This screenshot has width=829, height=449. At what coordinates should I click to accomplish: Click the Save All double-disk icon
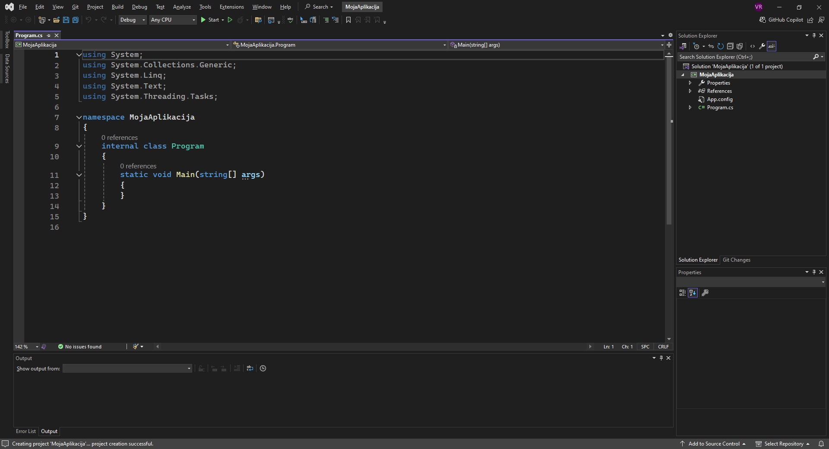click(x=76, y=20)
